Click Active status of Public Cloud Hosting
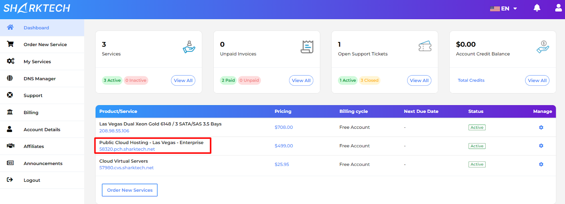 477,146
